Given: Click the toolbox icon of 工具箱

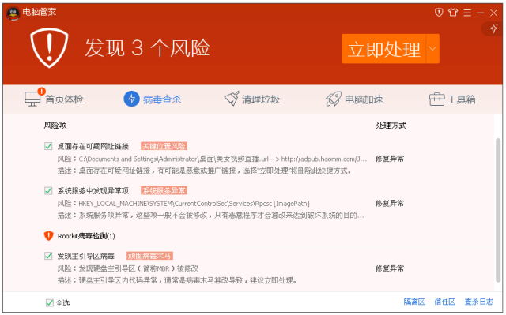Looking at the screenshot, I should coord(436,99).
